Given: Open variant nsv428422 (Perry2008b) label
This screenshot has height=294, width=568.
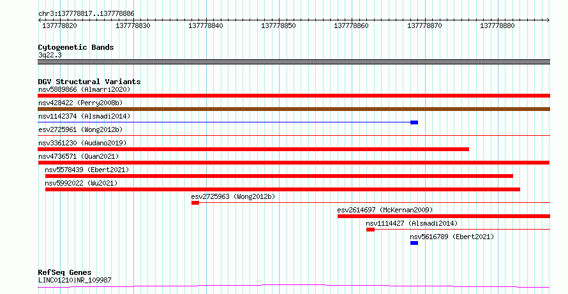Looking at the screenshot, I should click(x=80, y=103).
